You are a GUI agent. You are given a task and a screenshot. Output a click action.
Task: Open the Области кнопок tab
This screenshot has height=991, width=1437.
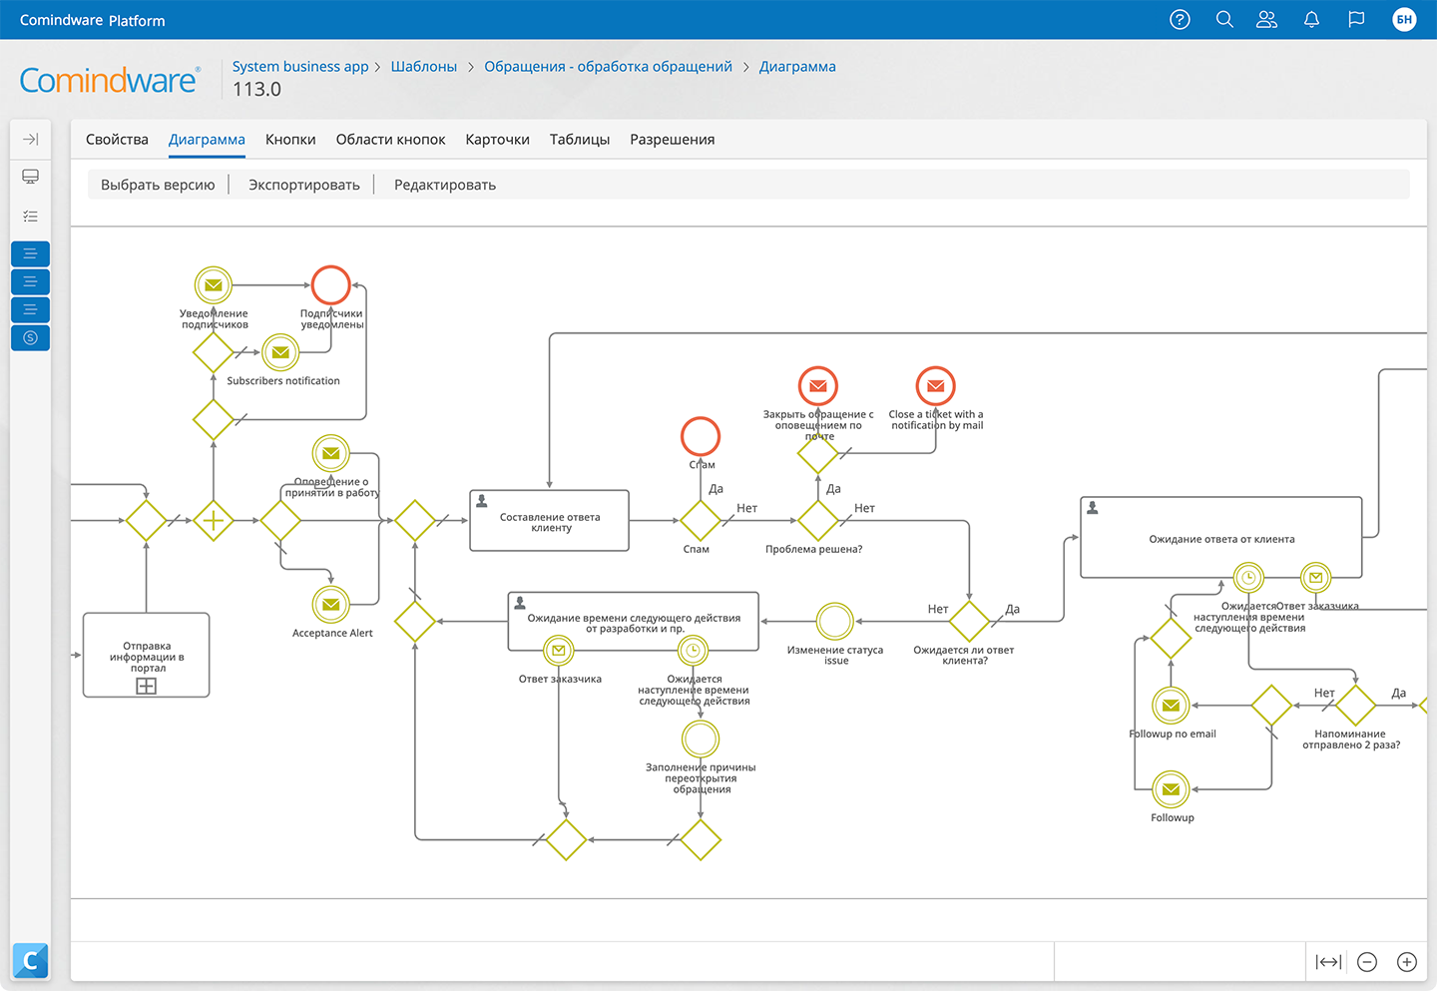390,140
